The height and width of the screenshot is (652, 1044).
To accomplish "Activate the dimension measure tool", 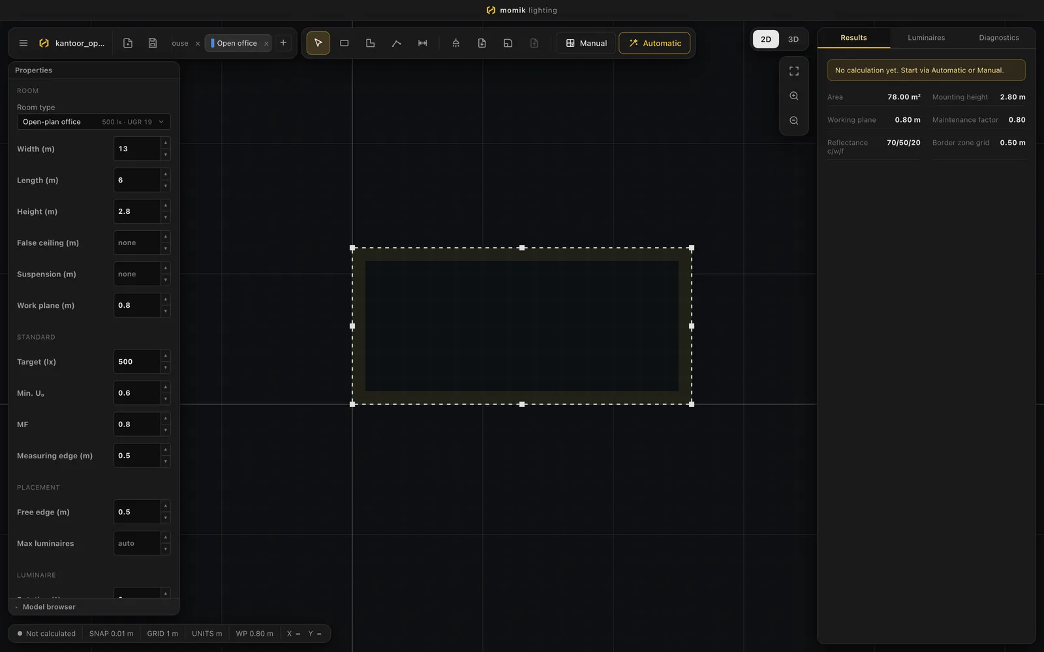I will click(423, 43).
